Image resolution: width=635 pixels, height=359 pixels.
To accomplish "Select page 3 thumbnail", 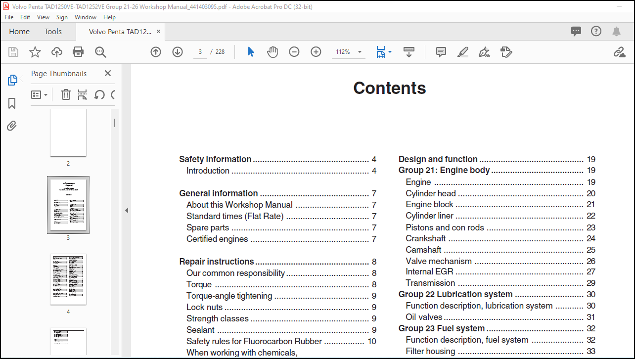I will pos(68,205).
